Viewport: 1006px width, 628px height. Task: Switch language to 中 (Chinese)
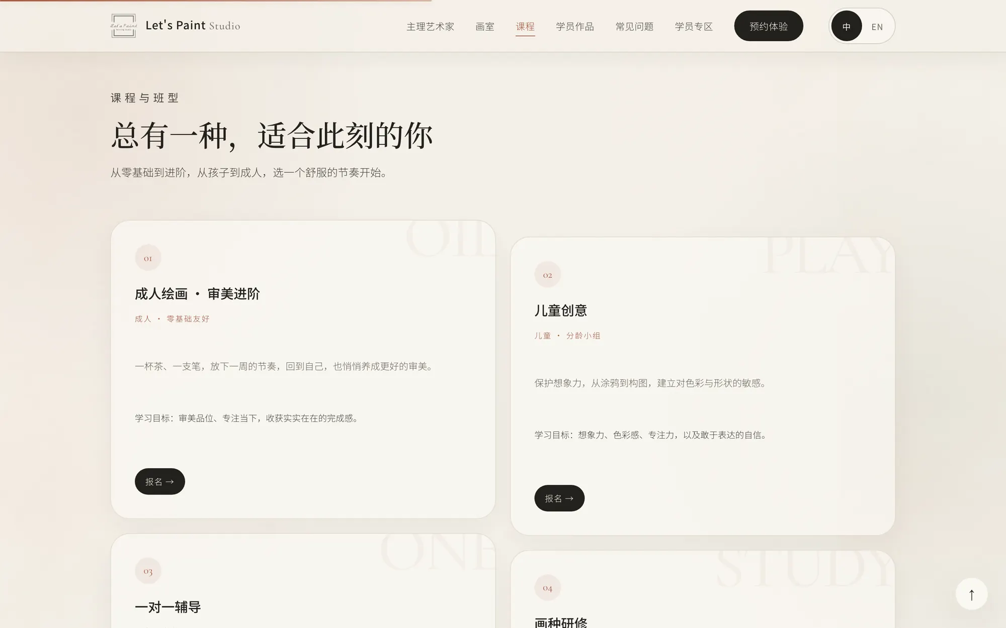pyautogui.click(x=847, y=26)
